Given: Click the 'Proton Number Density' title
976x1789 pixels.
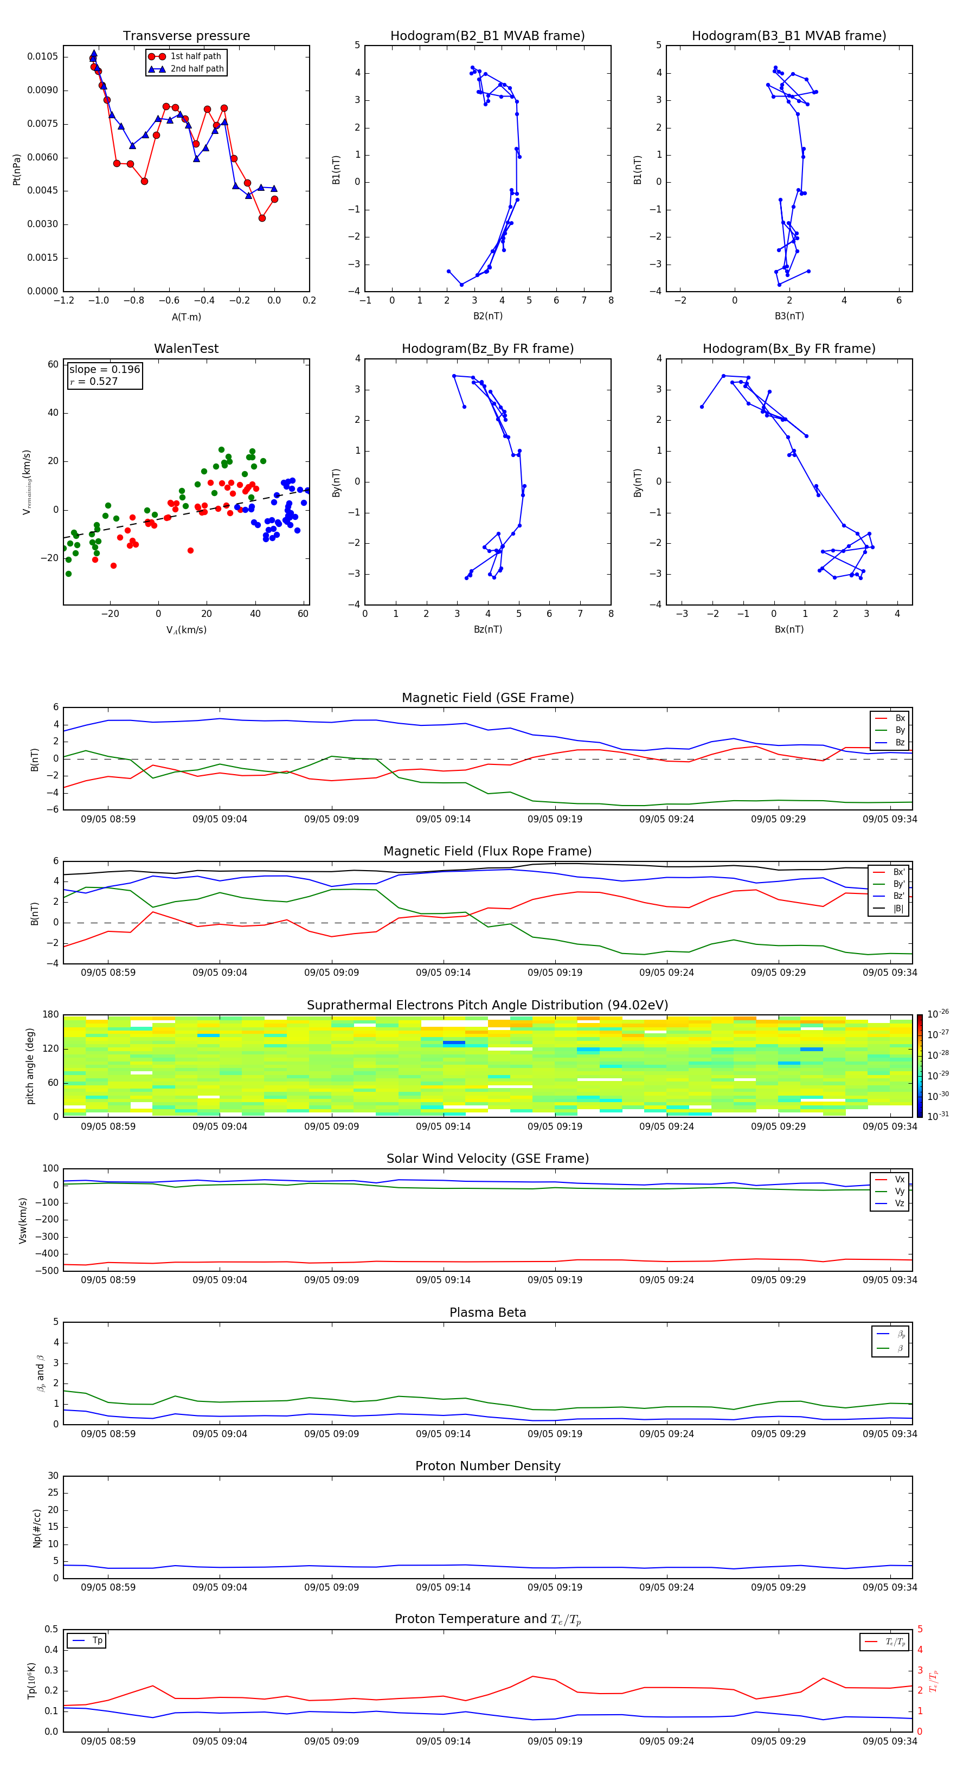Looking at the screenshot, I should click(x=487, y=1466).
